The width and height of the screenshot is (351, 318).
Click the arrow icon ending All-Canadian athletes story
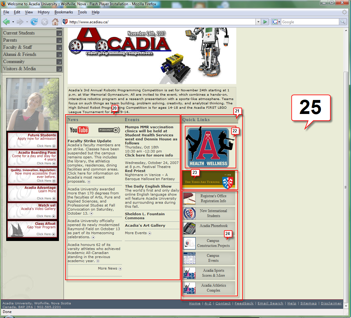[98, 261]
